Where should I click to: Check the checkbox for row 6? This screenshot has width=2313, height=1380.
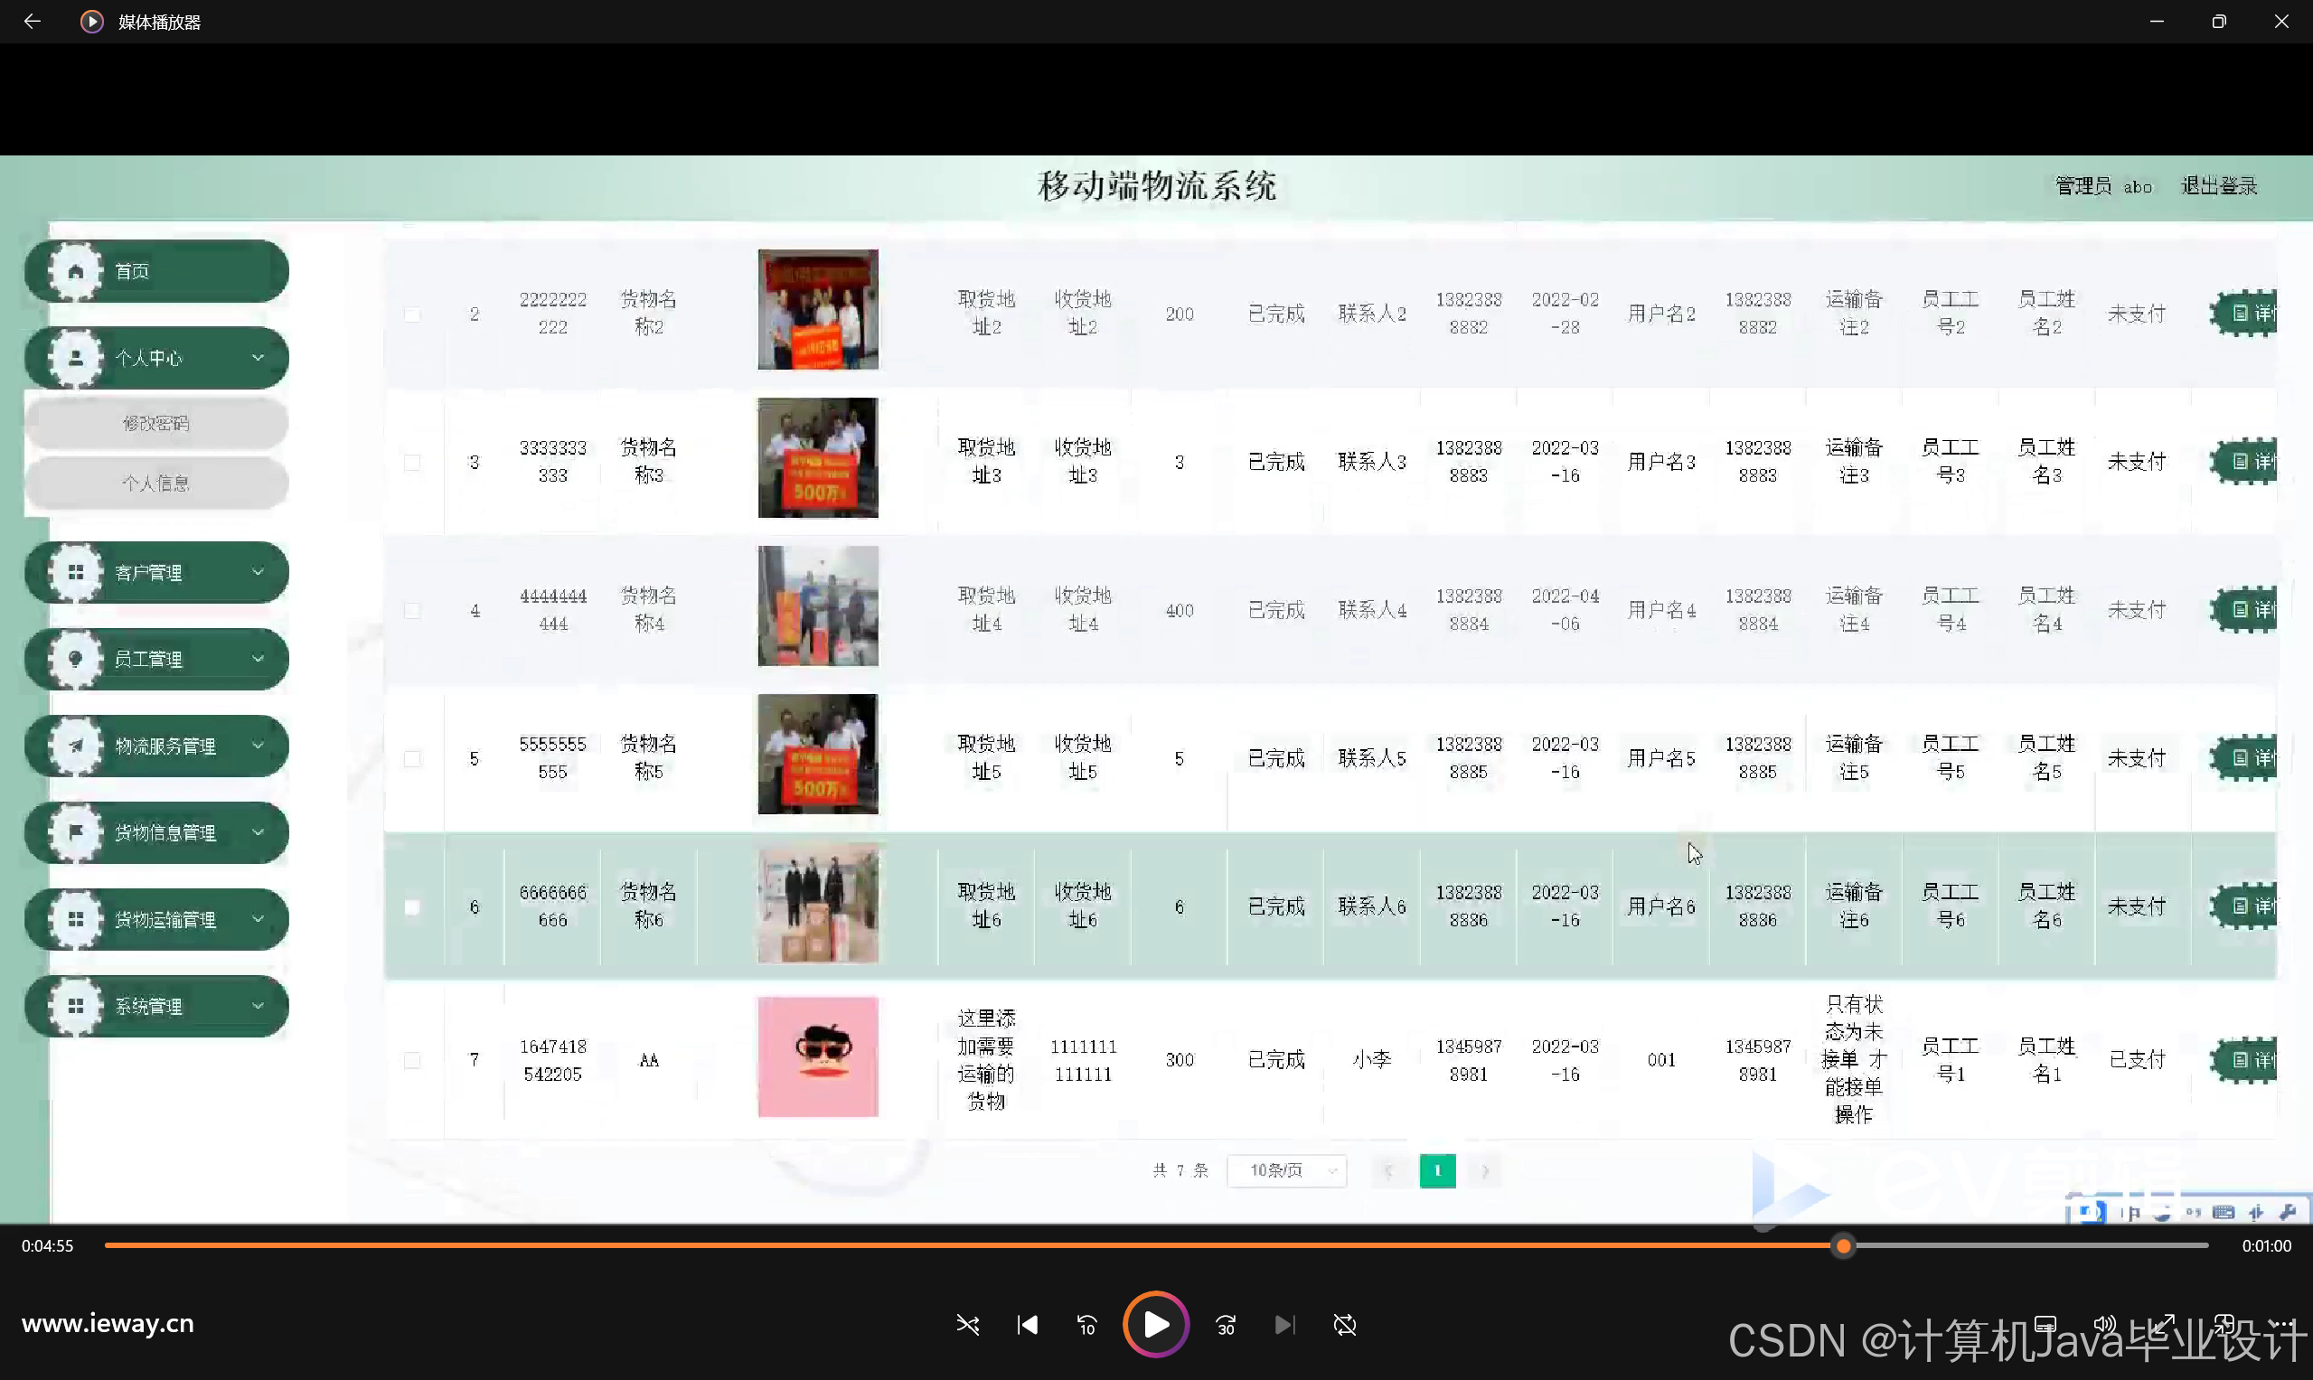click(412, 906)
